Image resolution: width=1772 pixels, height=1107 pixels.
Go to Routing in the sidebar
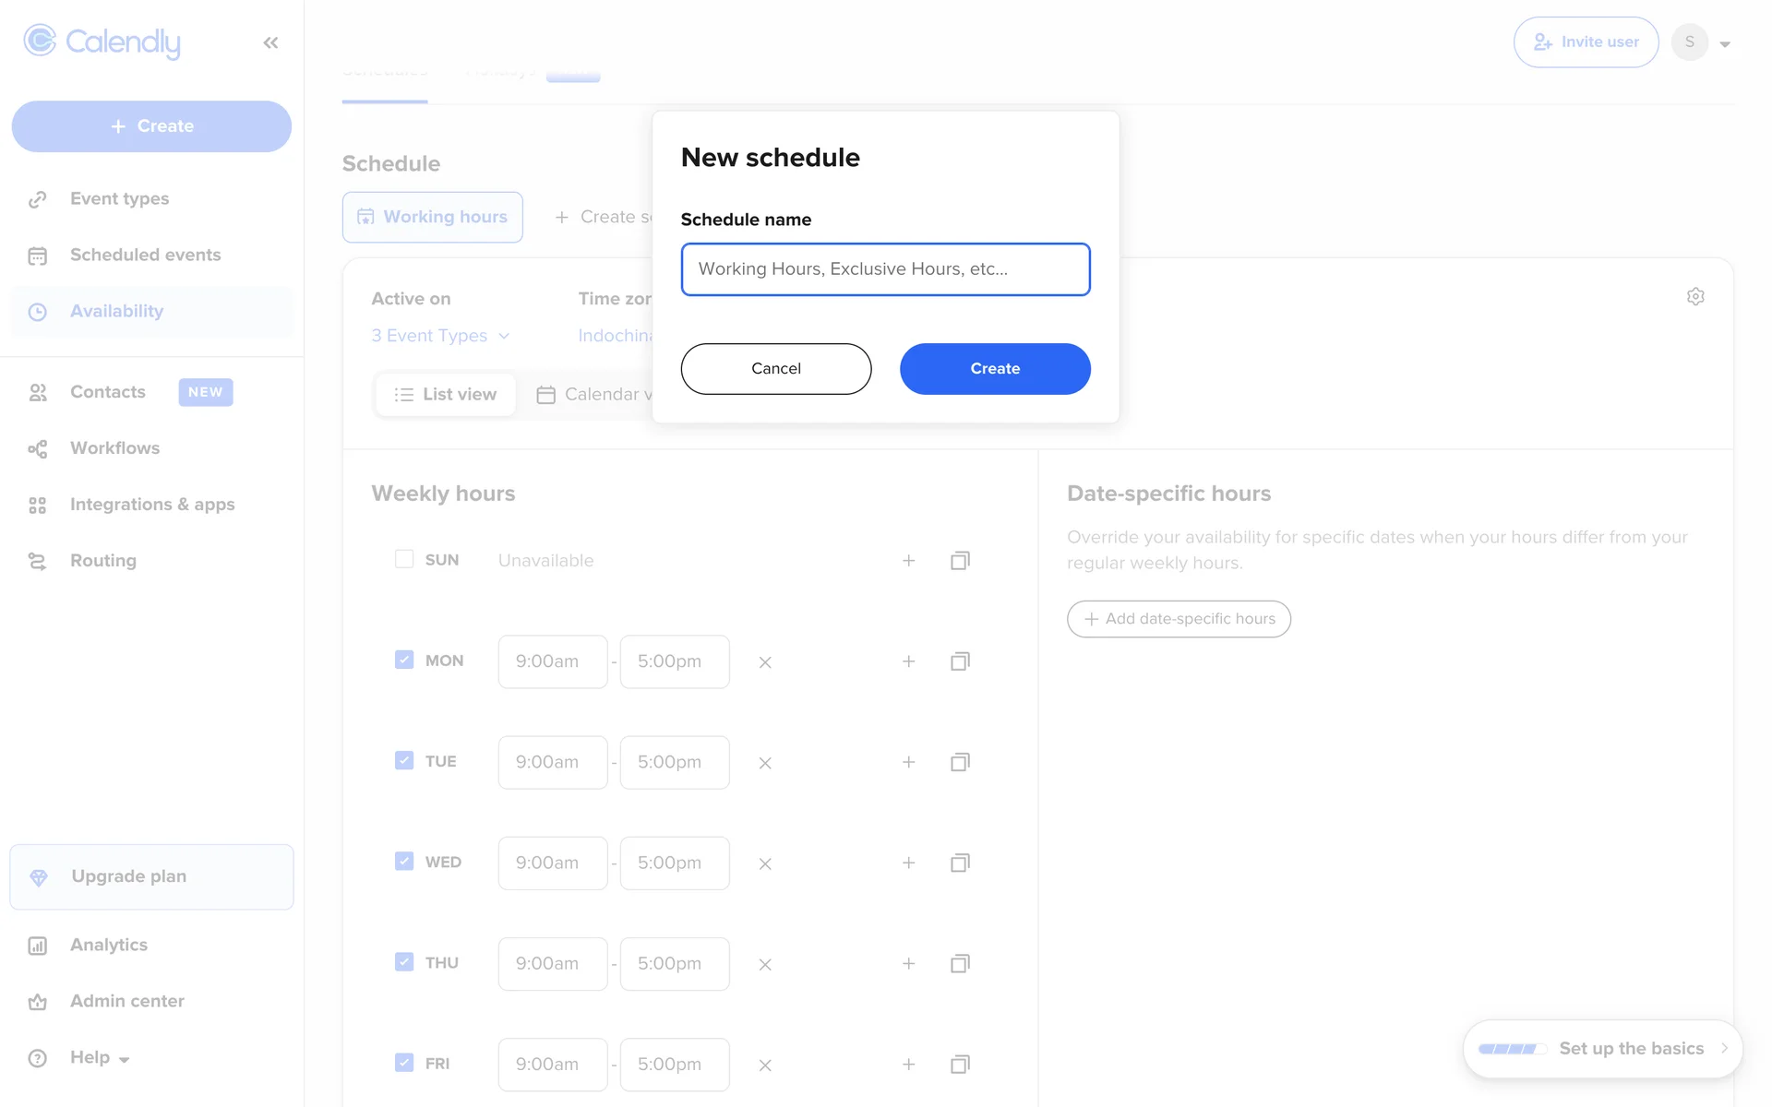point(102,561)
